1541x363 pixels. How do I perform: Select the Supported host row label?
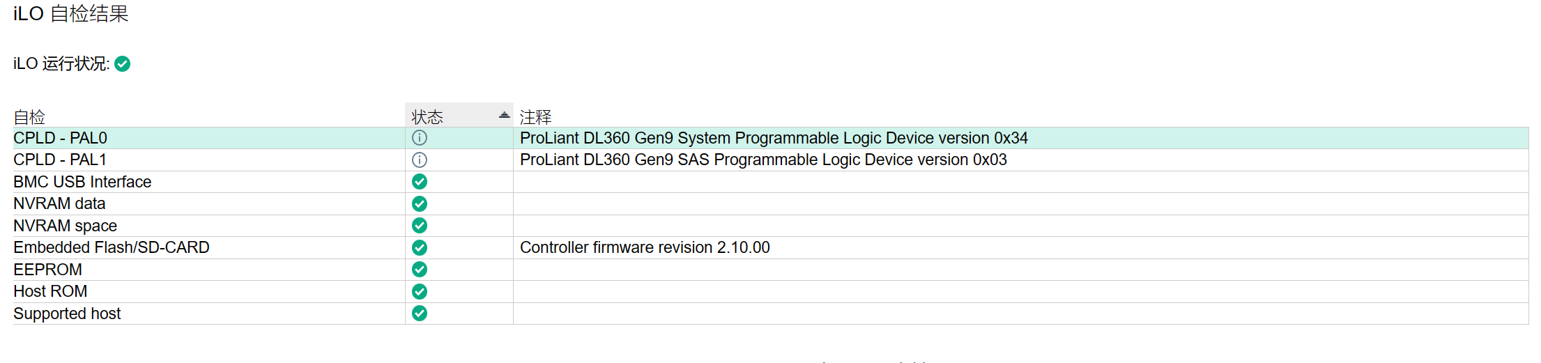[x=67, y=314]
